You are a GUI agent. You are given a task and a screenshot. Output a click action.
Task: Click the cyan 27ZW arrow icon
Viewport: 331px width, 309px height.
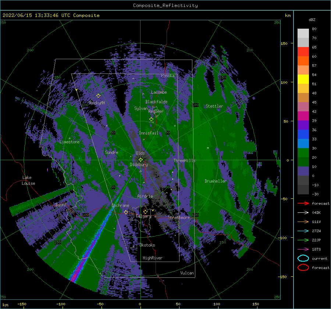[x=303, y=231]
